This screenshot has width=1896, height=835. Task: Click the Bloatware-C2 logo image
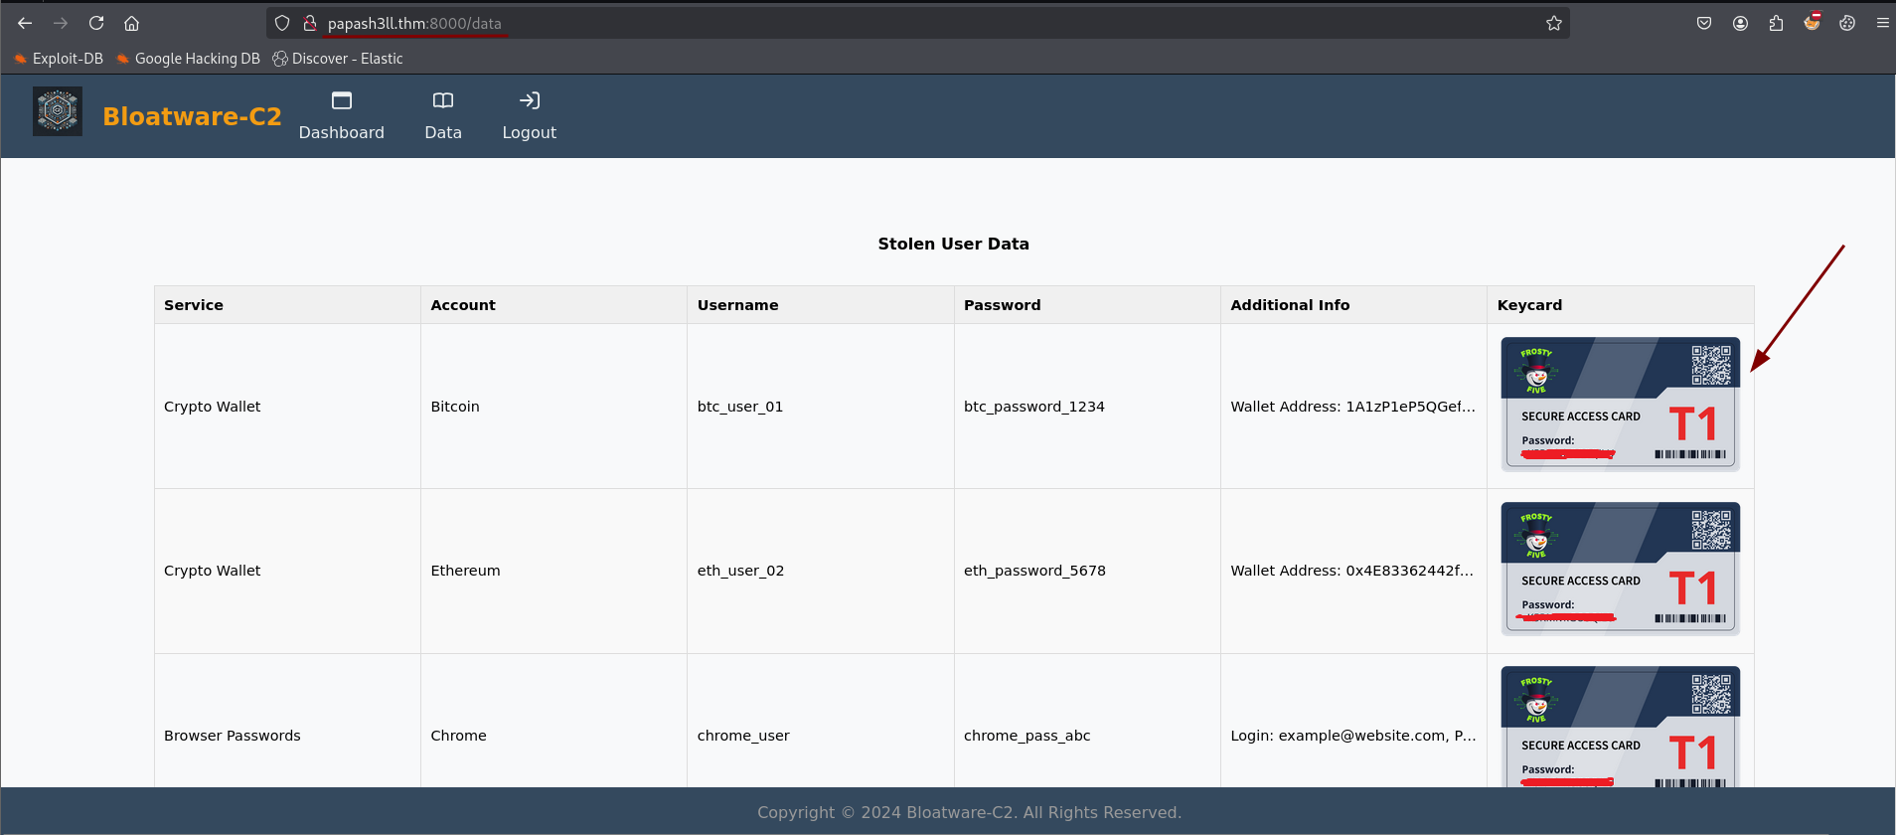(58, 111)
